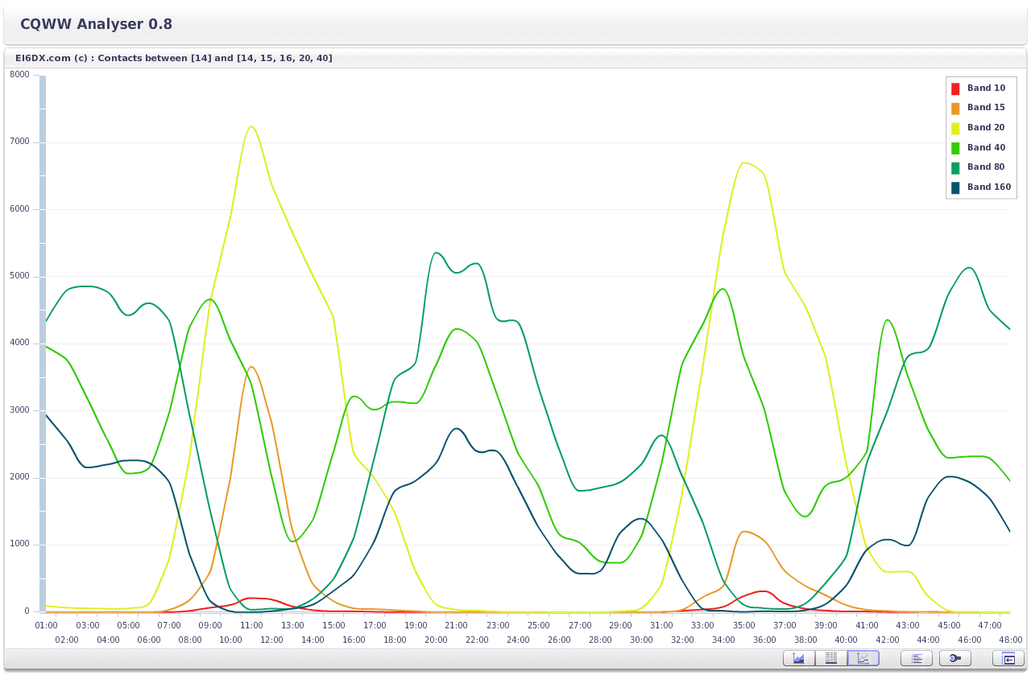The image size is (1031, 675).
Task: Click the '42:00' x-axis time label
Action: [x=888, y=640]
